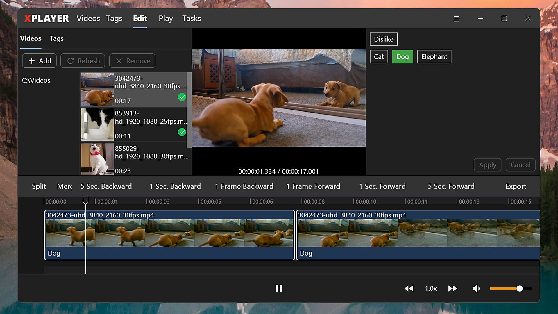Adjust the volume slider handle
Viewport: 558px width, 314px height.
[x=520, y=288]
